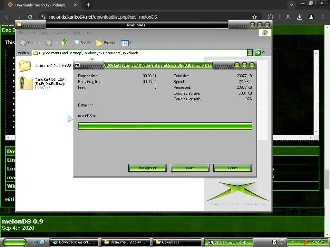This screenshot has height=247, width=330.
Task: Select the Downloads: melonDS browser tab
Action: coord(41,5)
